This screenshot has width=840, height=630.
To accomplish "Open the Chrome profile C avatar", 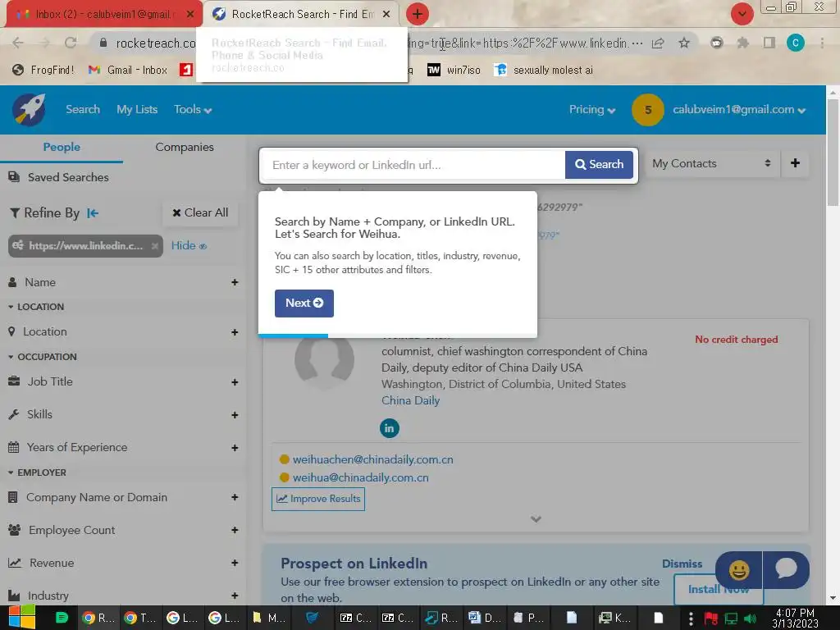I will coord(796,43).
